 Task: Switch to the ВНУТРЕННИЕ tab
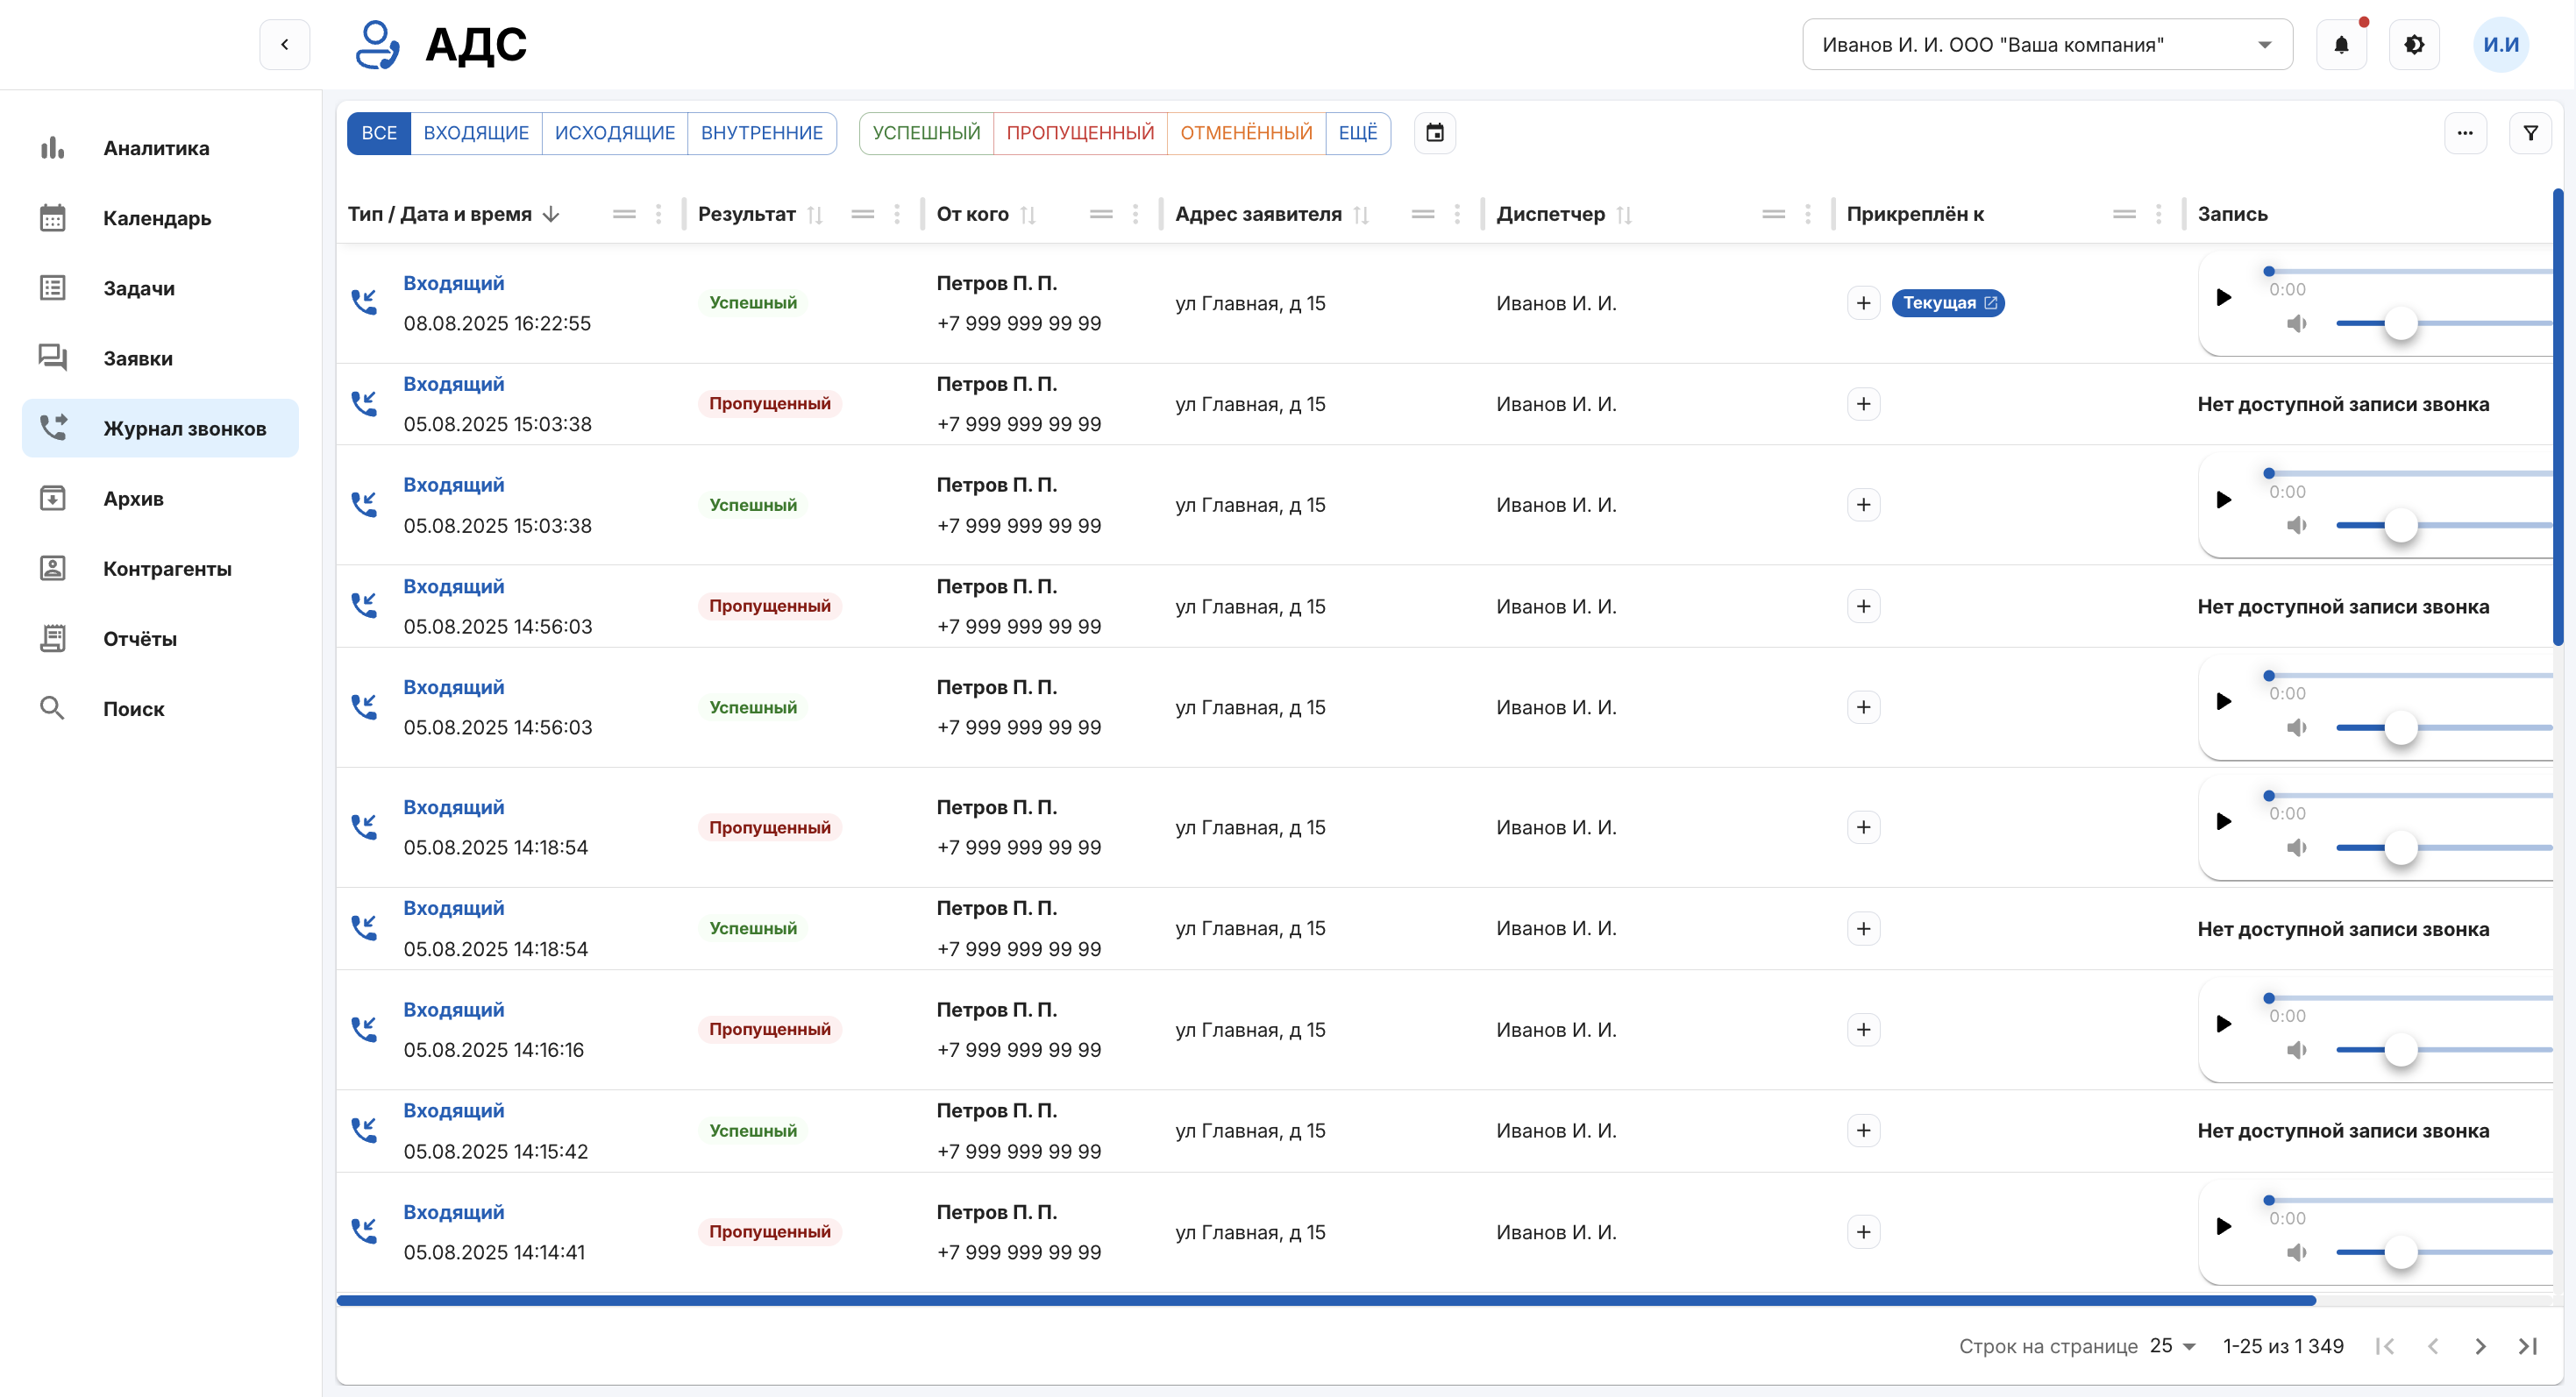click(x=762, y=133)
